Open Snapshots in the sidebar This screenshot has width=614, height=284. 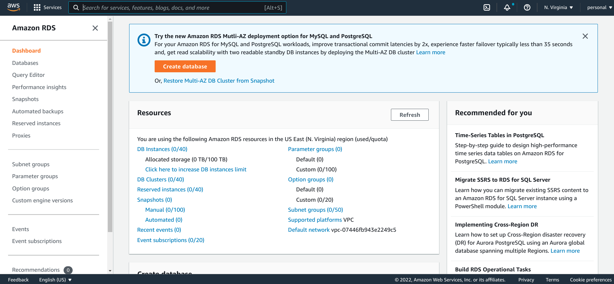pyautogui.click(x=25, y=99)
